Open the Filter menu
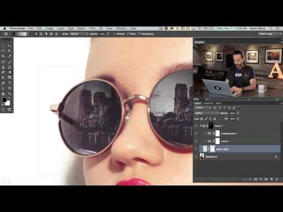Screen dimensions: 283x212 (92, 28)
